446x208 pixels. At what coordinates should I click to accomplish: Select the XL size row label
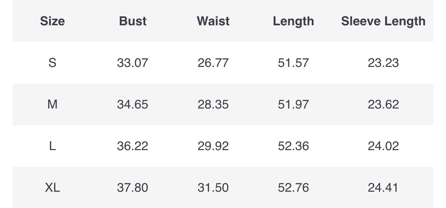pos(52,188)
